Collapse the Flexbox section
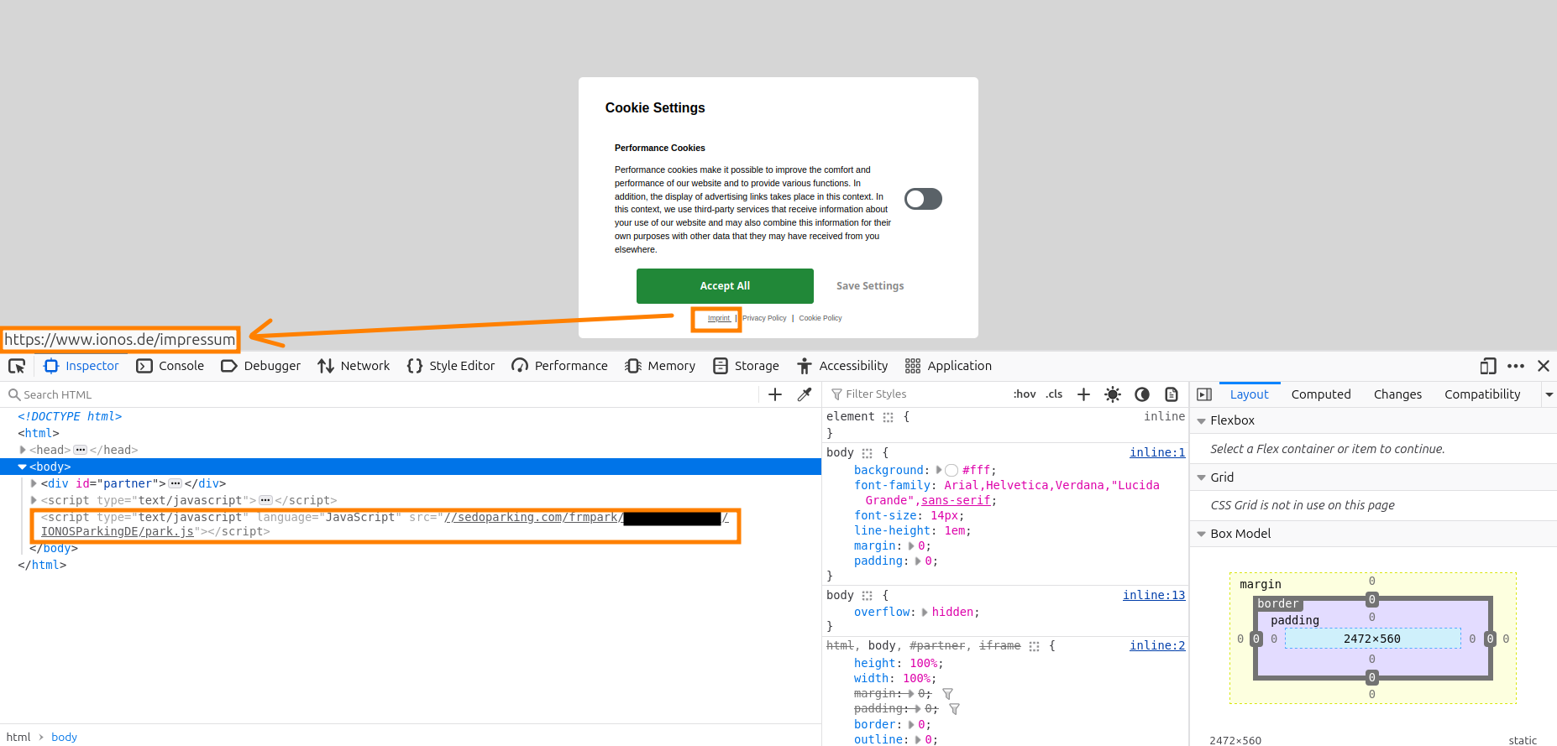 tap(1202, 420)
